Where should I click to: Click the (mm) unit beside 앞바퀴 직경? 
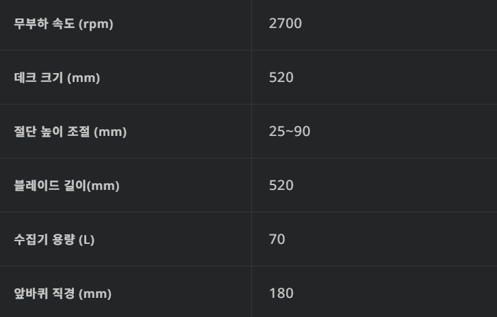point(95,294)
